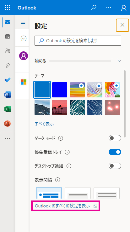Click the Mail icon in sidebar
Screen dimensions: 130x232
pos(7,22)
